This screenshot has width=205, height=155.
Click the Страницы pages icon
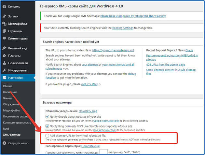4,31
